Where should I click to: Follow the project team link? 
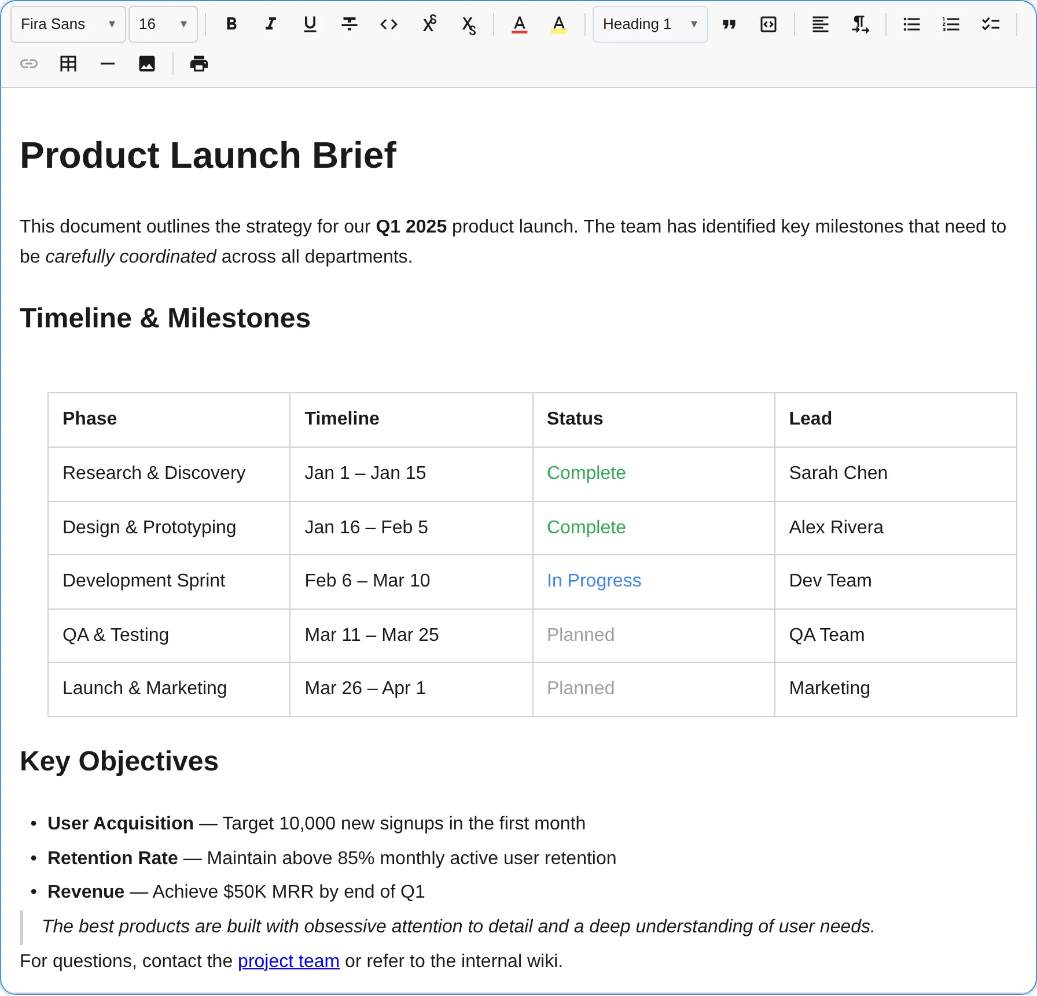tap(288, 961)
